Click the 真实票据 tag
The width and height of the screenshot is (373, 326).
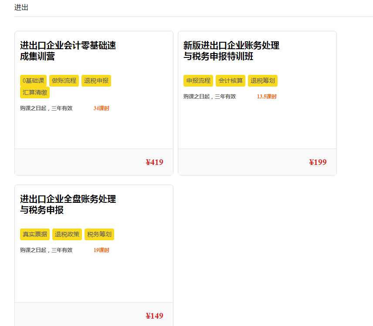35,234
